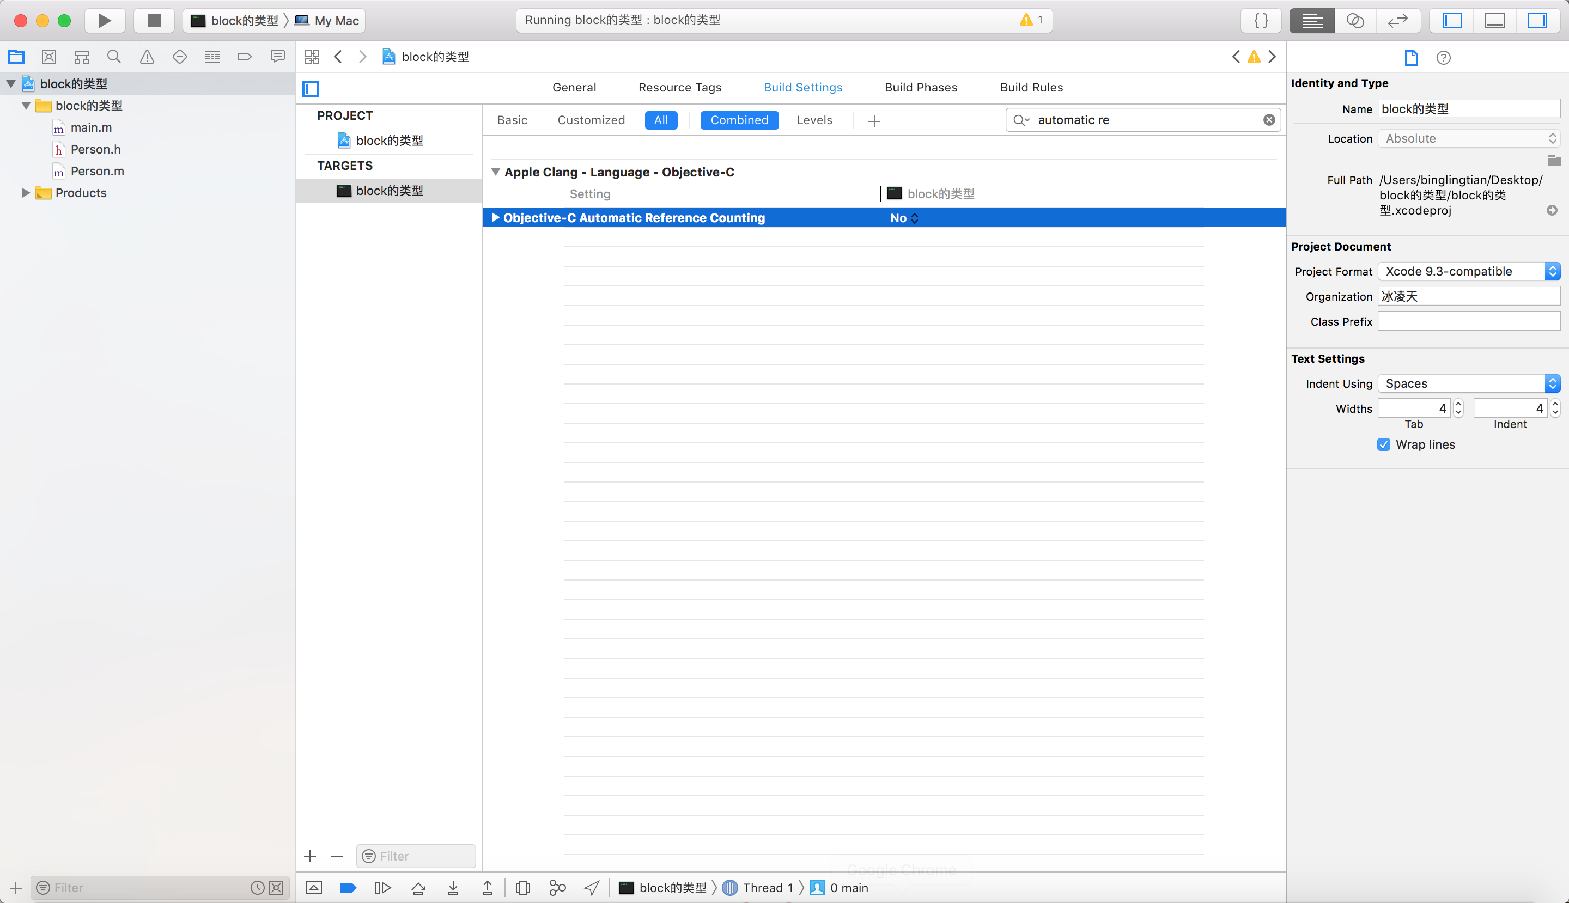Toggle the bottom debug area panel
Image resolution: width=1569 pixels, height=903 pixels.
[x=1494, y=21]
